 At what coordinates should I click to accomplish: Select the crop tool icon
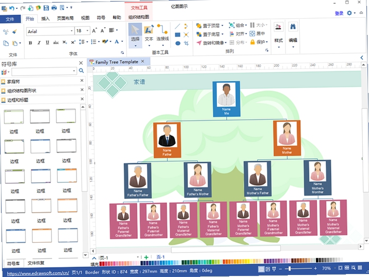[186, 43]
